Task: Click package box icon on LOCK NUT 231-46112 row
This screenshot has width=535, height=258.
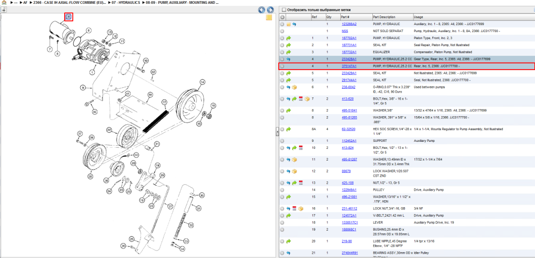Action: [301, 209]
